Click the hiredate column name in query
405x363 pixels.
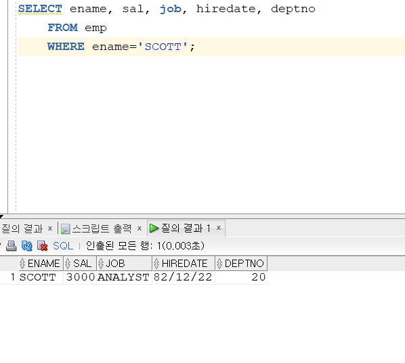click(226, 9)
